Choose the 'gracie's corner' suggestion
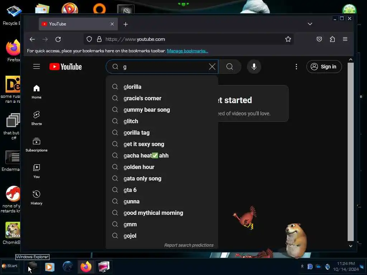 pyautogui.click(x=162, y=98)
